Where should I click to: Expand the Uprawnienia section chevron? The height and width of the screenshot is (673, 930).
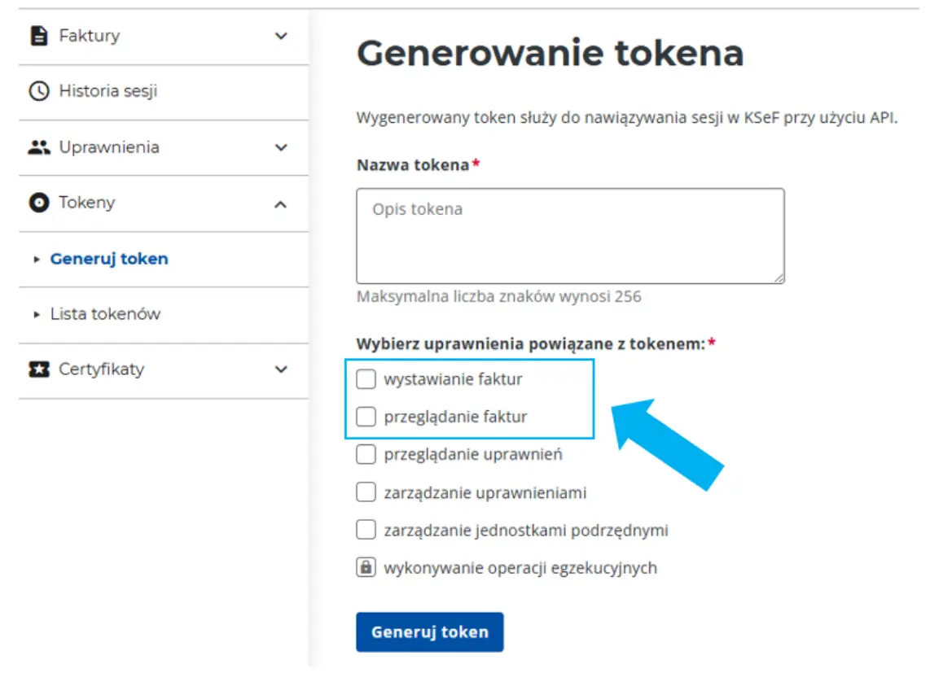pyautogui.click(x=281, y=147)
